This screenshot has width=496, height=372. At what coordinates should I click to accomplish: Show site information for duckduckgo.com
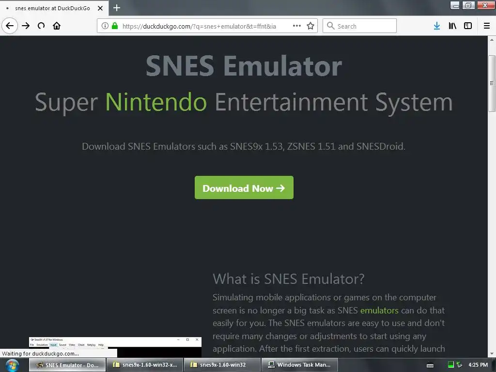[105, 26]
